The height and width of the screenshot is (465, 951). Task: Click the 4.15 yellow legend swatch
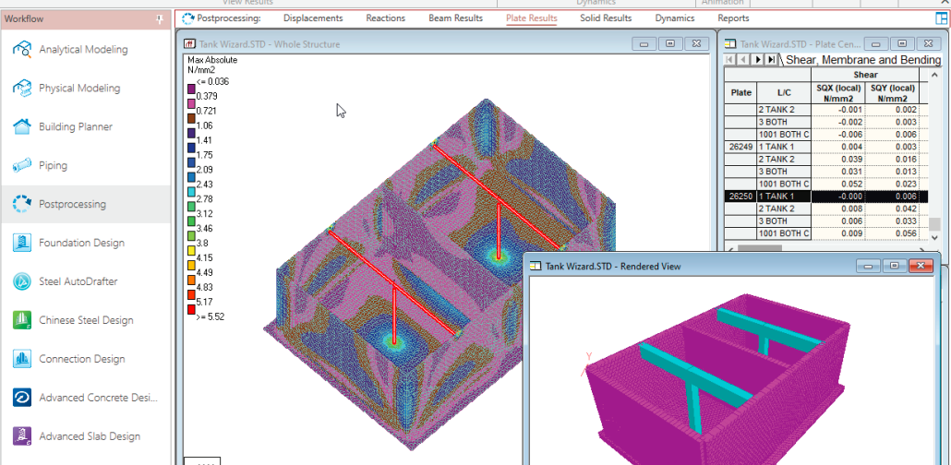191,250
